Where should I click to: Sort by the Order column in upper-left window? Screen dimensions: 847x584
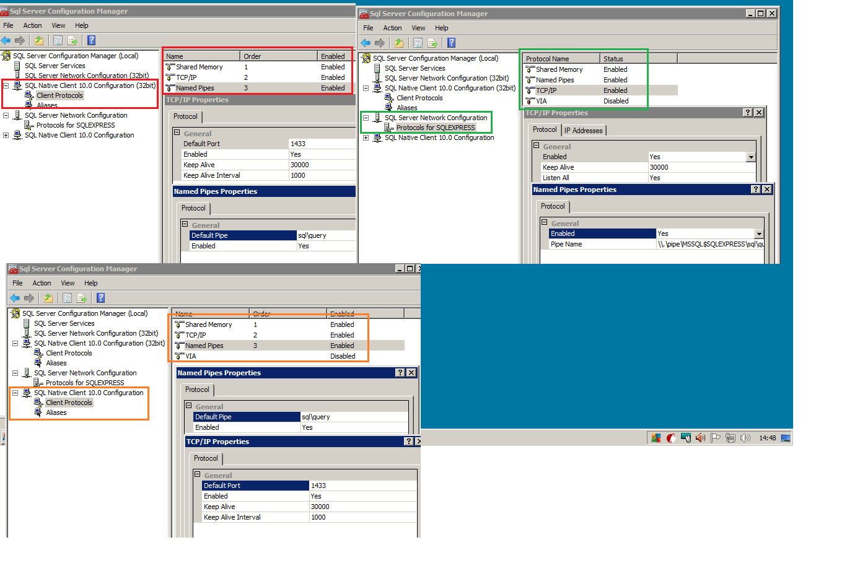tap(279, 56)
